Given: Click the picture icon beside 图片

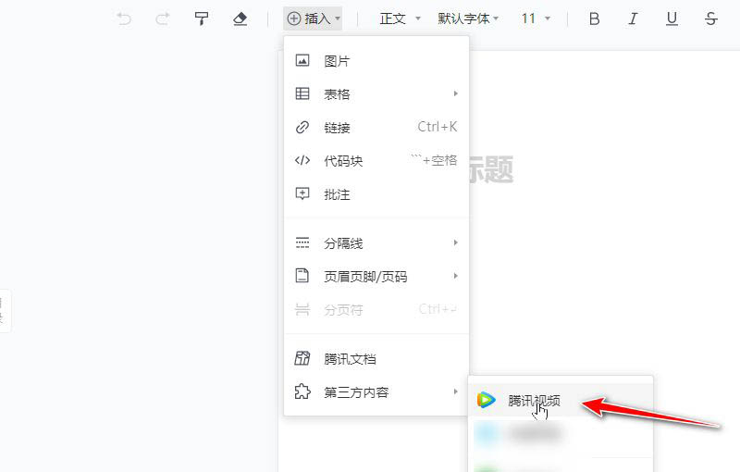Looking at the screenshot, I should click(x=302, y=60).
